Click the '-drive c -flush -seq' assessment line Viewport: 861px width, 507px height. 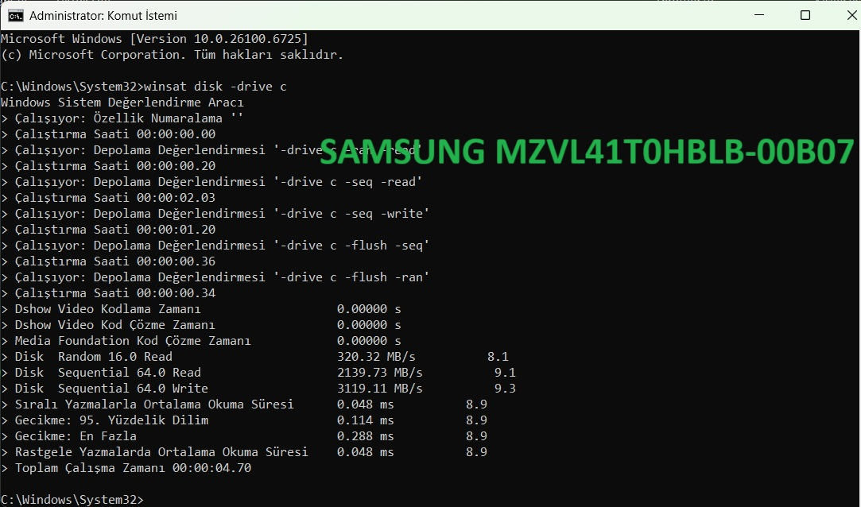215,246
